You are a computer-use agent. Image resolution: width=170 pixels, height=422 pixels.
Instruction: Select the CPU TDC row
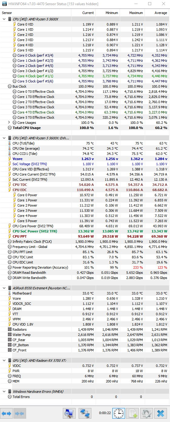point(84,184)
